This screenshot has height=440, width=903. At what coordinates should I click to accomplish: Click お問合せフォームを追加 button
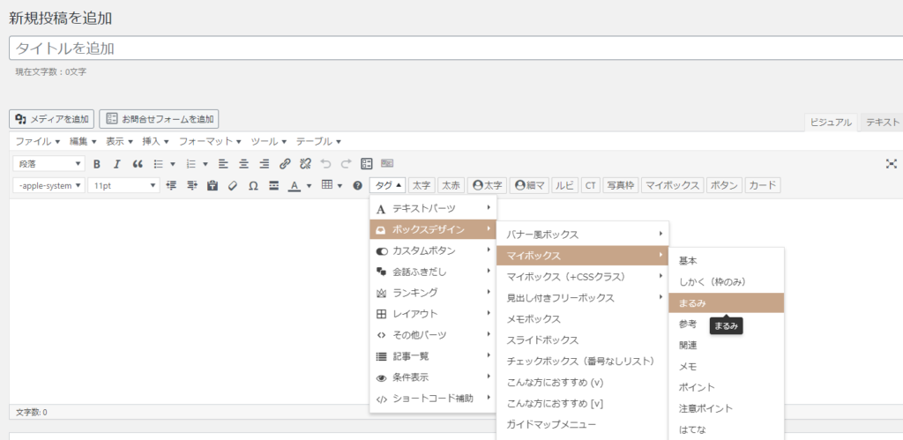click(159, 119)
